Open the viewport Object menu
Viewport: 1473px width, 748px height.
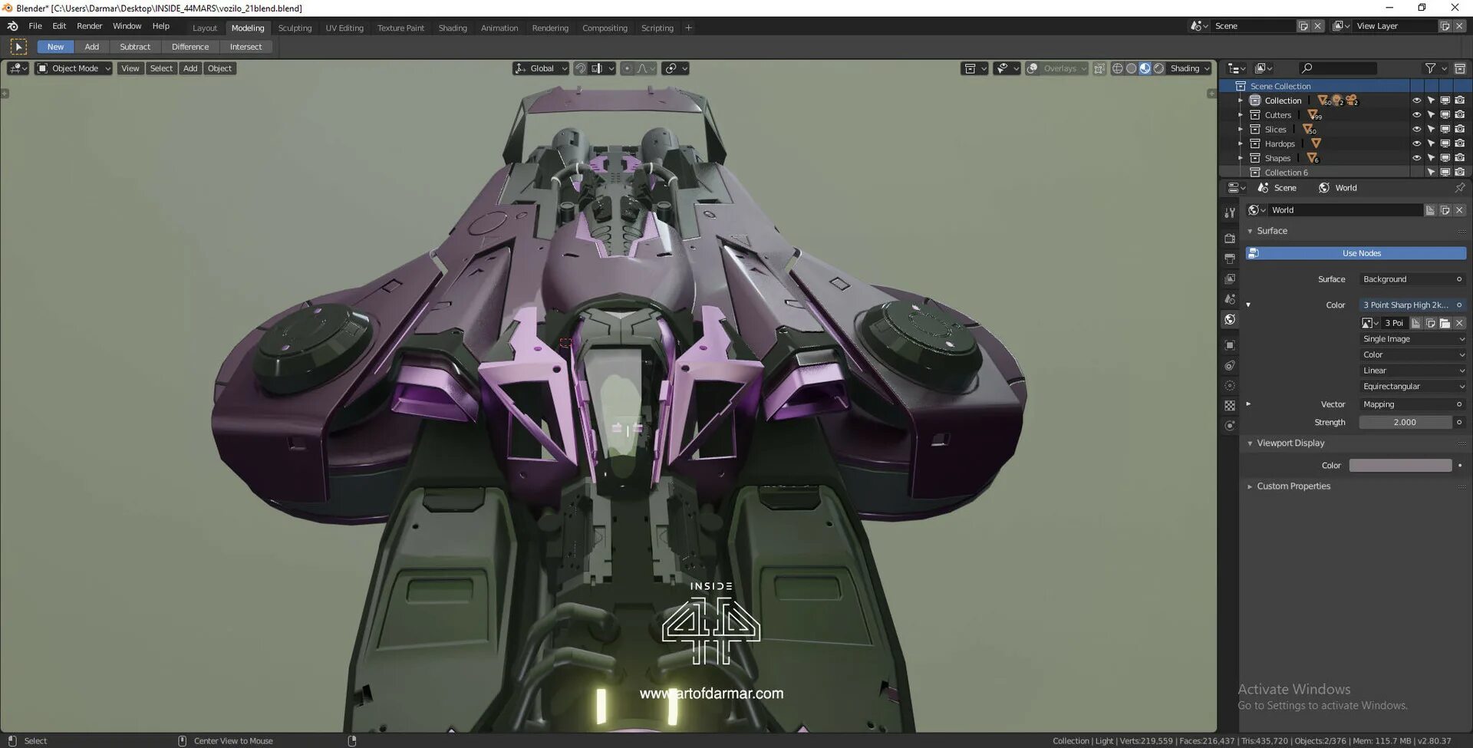(x=219, y=68)
